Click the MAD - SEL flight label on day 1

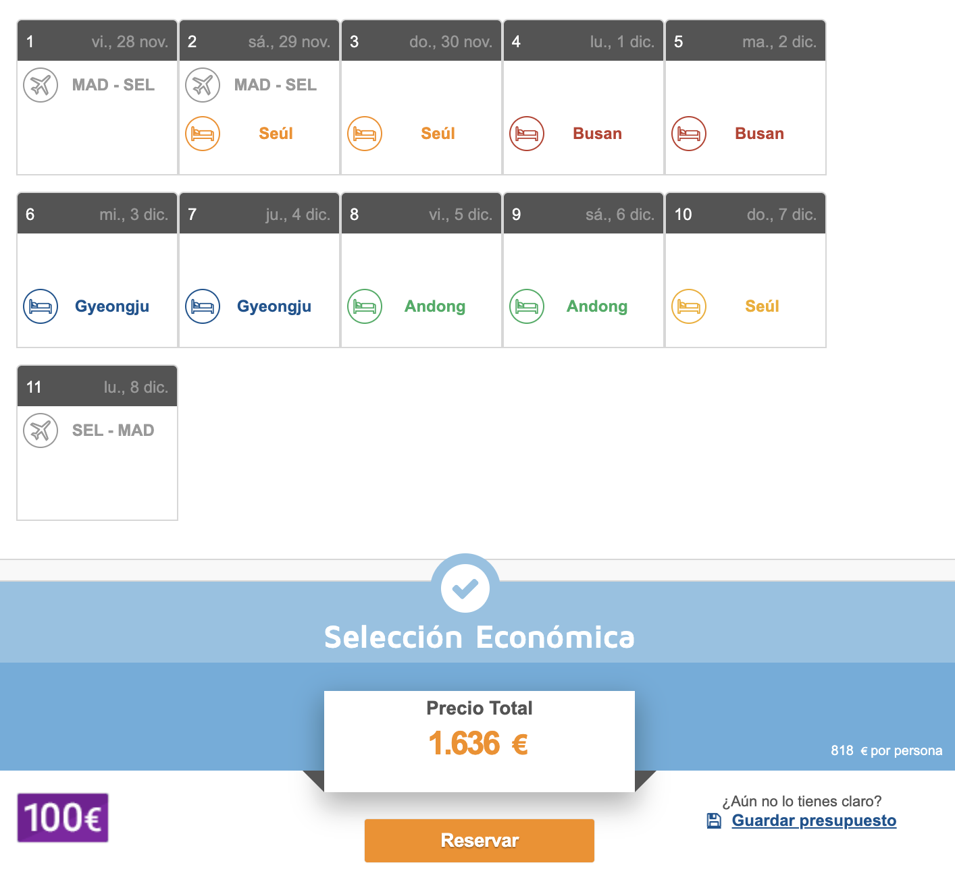113,85
